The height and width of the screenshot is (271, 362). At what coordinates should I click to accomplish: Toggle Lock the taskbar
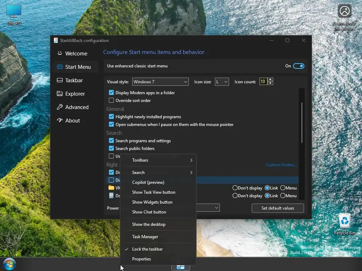159,249
